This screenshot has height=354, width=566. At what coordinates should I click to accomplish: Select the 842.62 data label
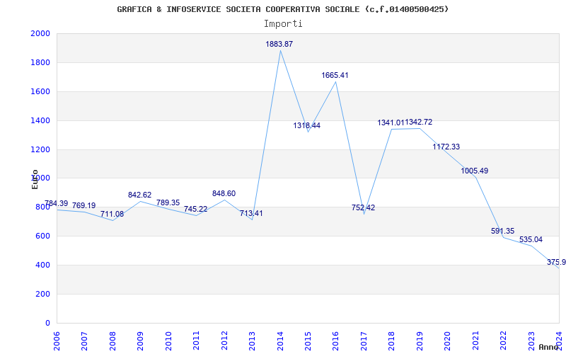[139, 195]
